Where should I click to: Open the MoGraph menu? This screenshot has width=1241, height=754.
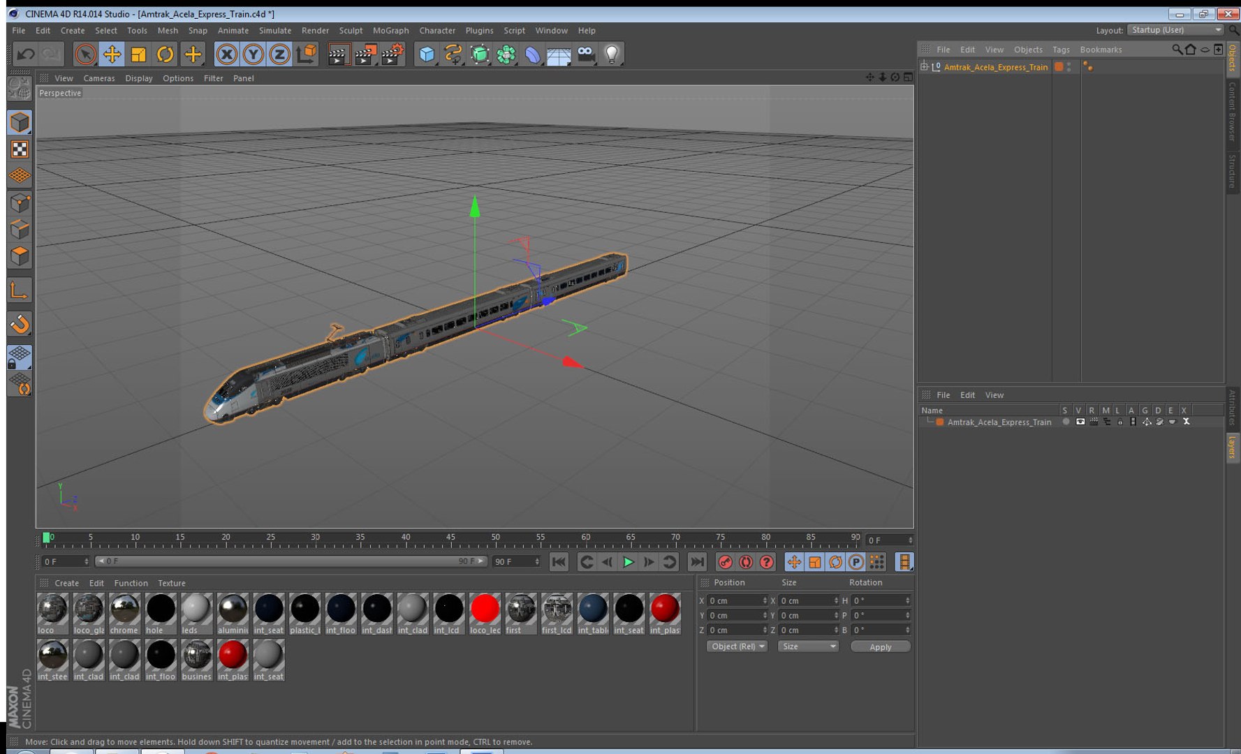pos(391,31)
